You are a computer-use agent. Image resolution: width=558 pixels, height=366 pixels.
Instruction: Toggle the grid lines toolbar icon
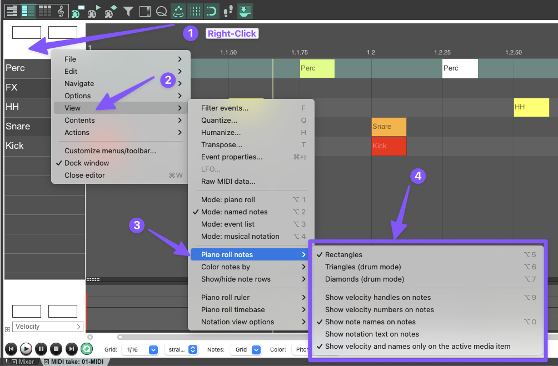195,10
